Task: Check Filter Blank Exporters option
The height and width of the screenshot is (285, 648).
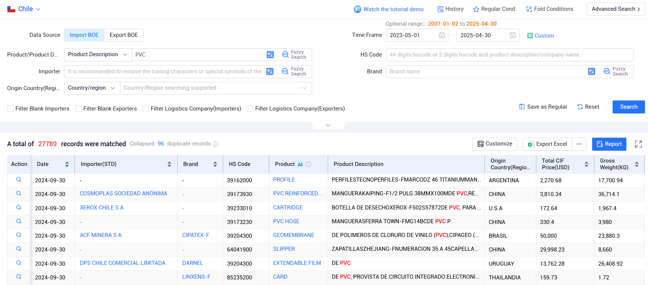Action: 78,109
